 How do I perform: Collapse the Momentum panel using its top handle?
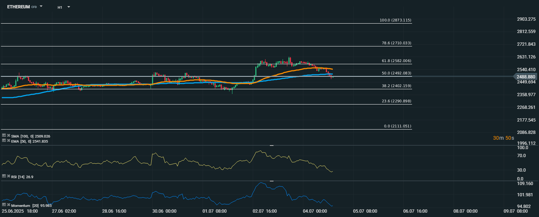click(271, 181)
